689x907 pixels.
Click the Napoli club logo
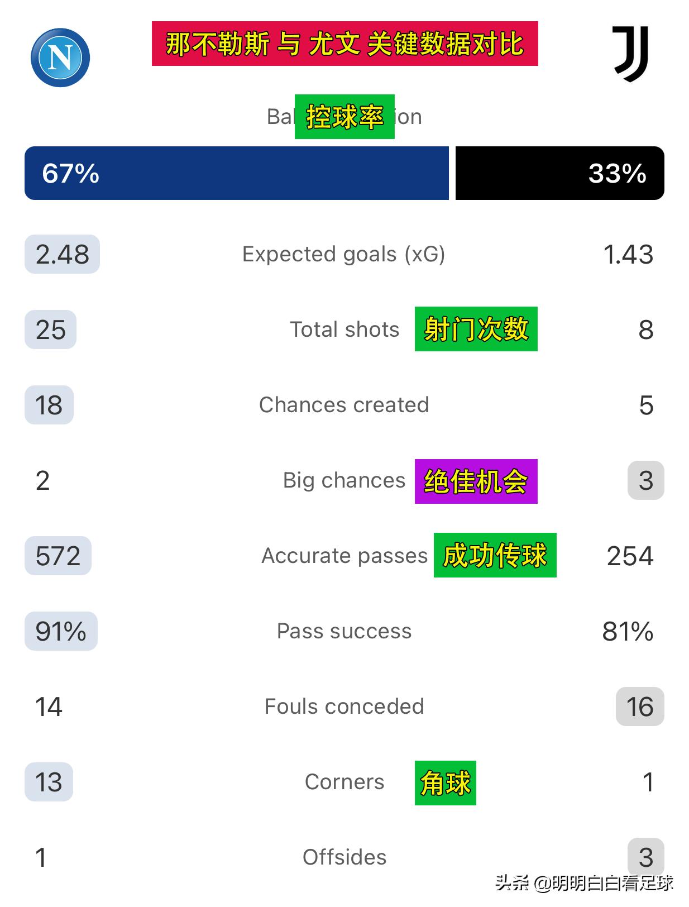pyautogui.click(x=60, y=58)
